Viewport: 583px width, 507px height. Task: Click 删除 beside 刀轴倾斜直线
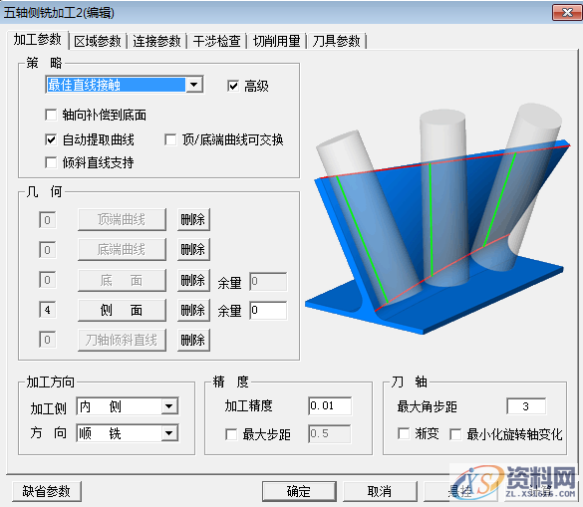tap(193, 340)
